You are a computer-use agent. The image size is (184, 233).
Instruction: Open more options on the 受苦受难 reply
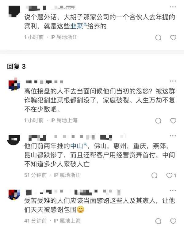point(173,190)
